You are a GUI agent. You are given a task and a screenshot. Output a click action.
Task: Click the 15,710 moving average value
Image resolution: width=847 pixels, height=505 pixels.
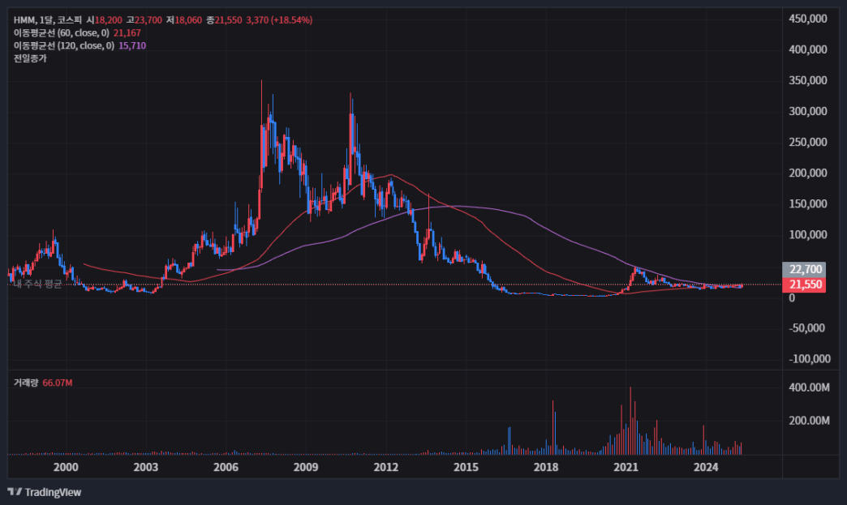(x=132, y=46)
